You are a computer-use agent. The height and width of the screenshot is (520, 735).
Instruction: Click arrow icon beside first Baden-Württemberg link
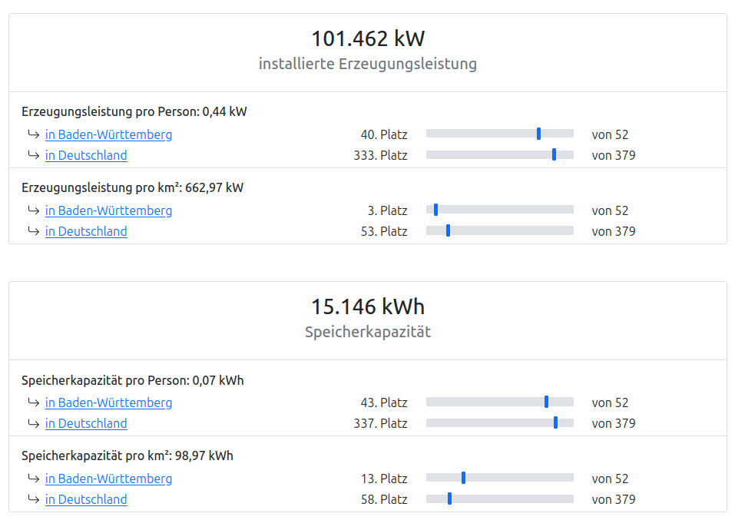tap(33, 134)
